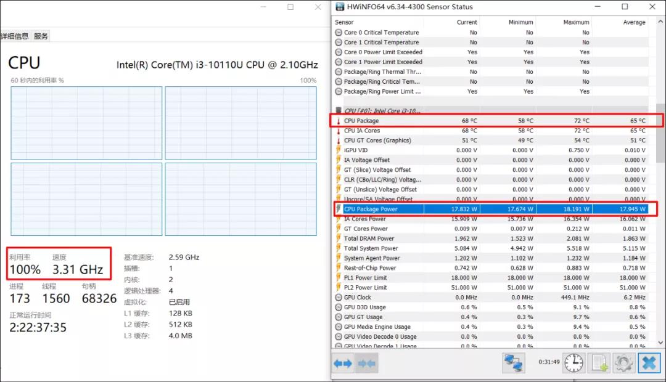Start logging using the report page icon
The image size is (666, 382).
[599, 363]
